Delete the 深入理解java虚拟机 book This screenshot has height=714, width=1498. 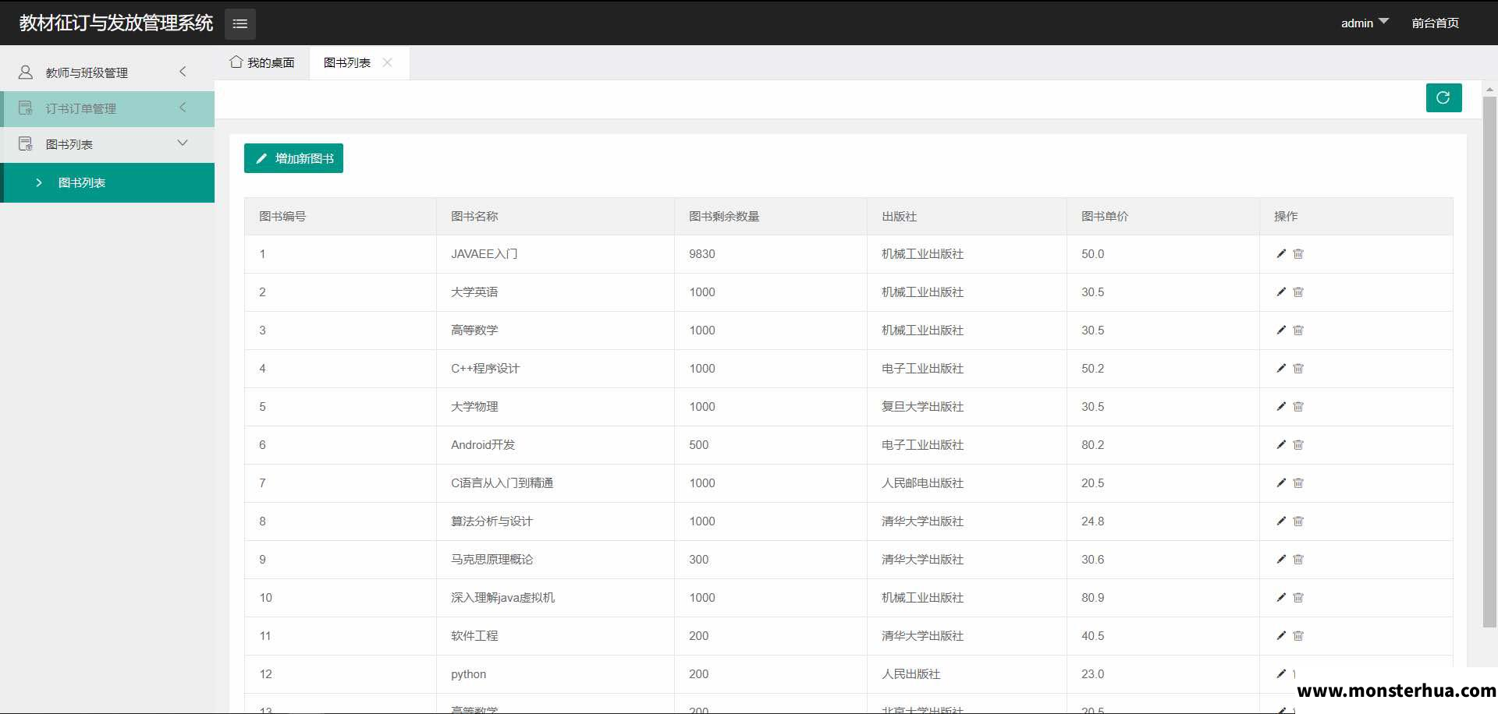click(1298, 597)
